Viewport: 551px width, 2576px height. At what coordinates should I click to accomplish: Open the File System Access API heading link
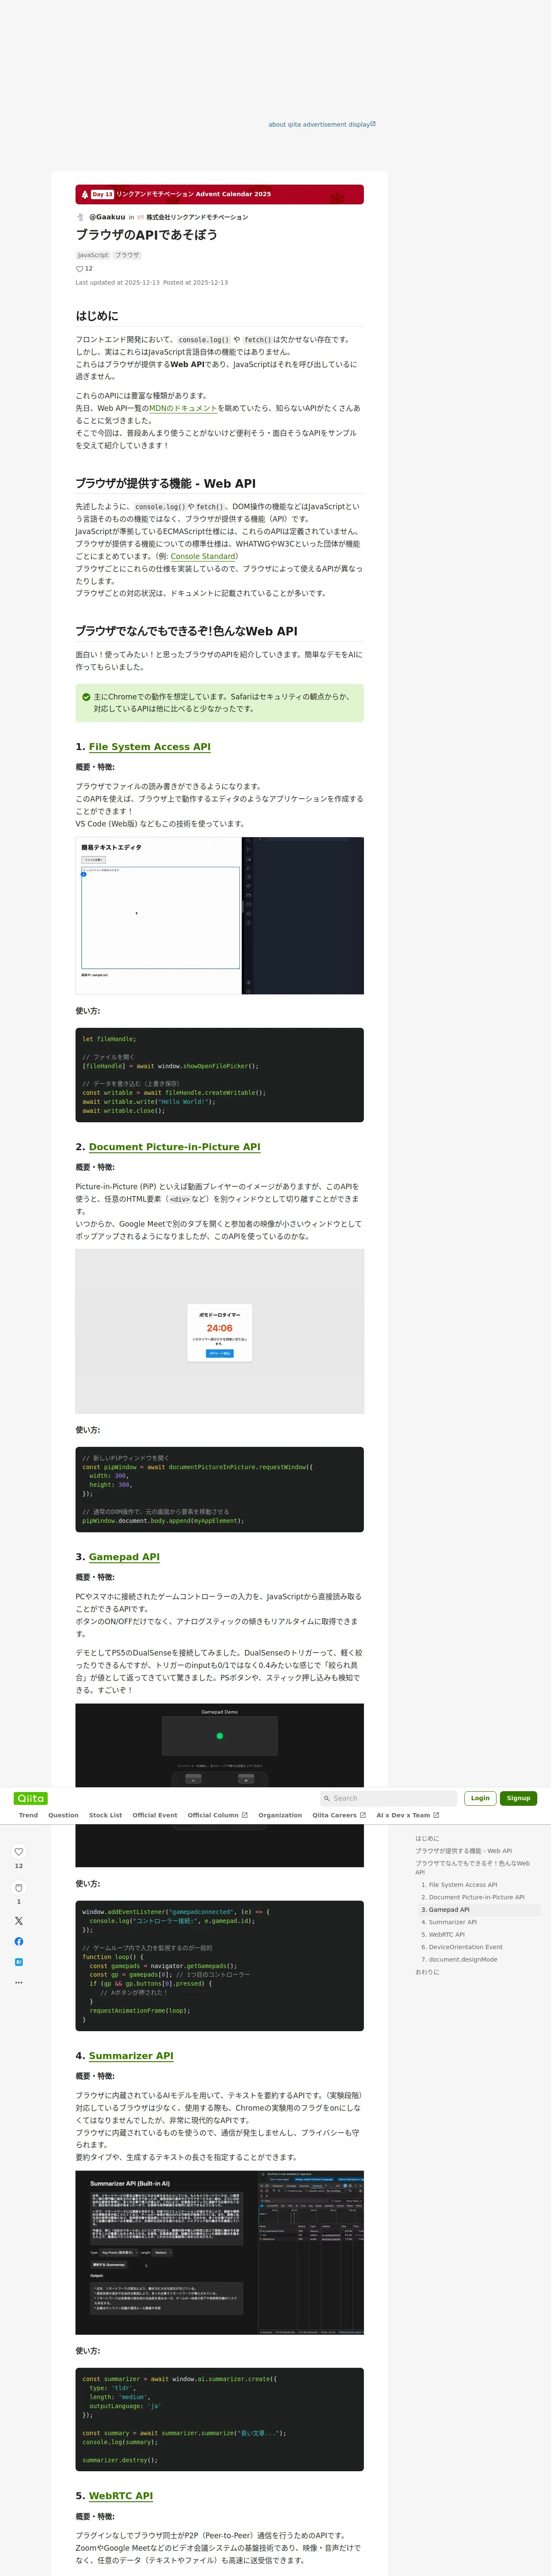(150, 747)
